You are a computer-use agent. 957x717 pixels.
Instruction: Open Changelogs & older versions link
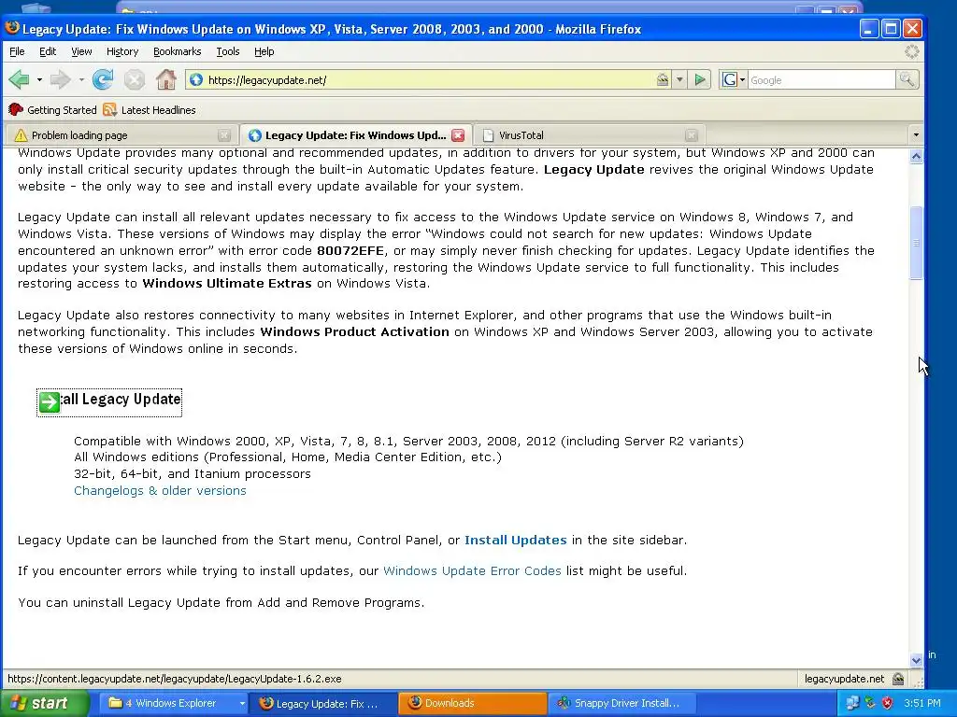160,491
